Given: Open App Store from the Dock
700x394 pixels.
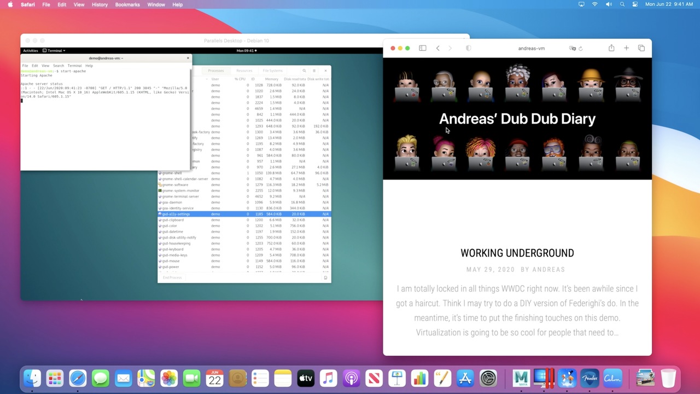Looking at the screenshot, I should 465,378.
